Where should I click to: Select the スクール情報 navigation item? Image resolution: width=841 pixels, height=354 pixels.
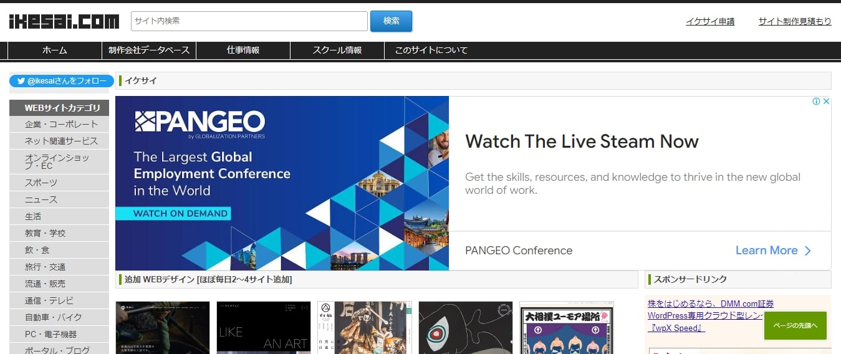(337, 50)
